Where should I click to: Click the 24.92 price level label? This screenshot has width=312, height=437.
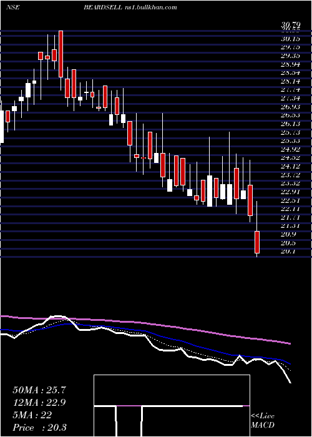291,149
